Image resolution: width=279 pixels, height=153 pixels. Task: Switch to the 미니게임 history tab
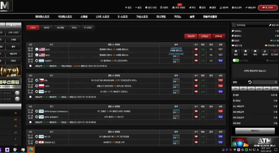point(60,28)
